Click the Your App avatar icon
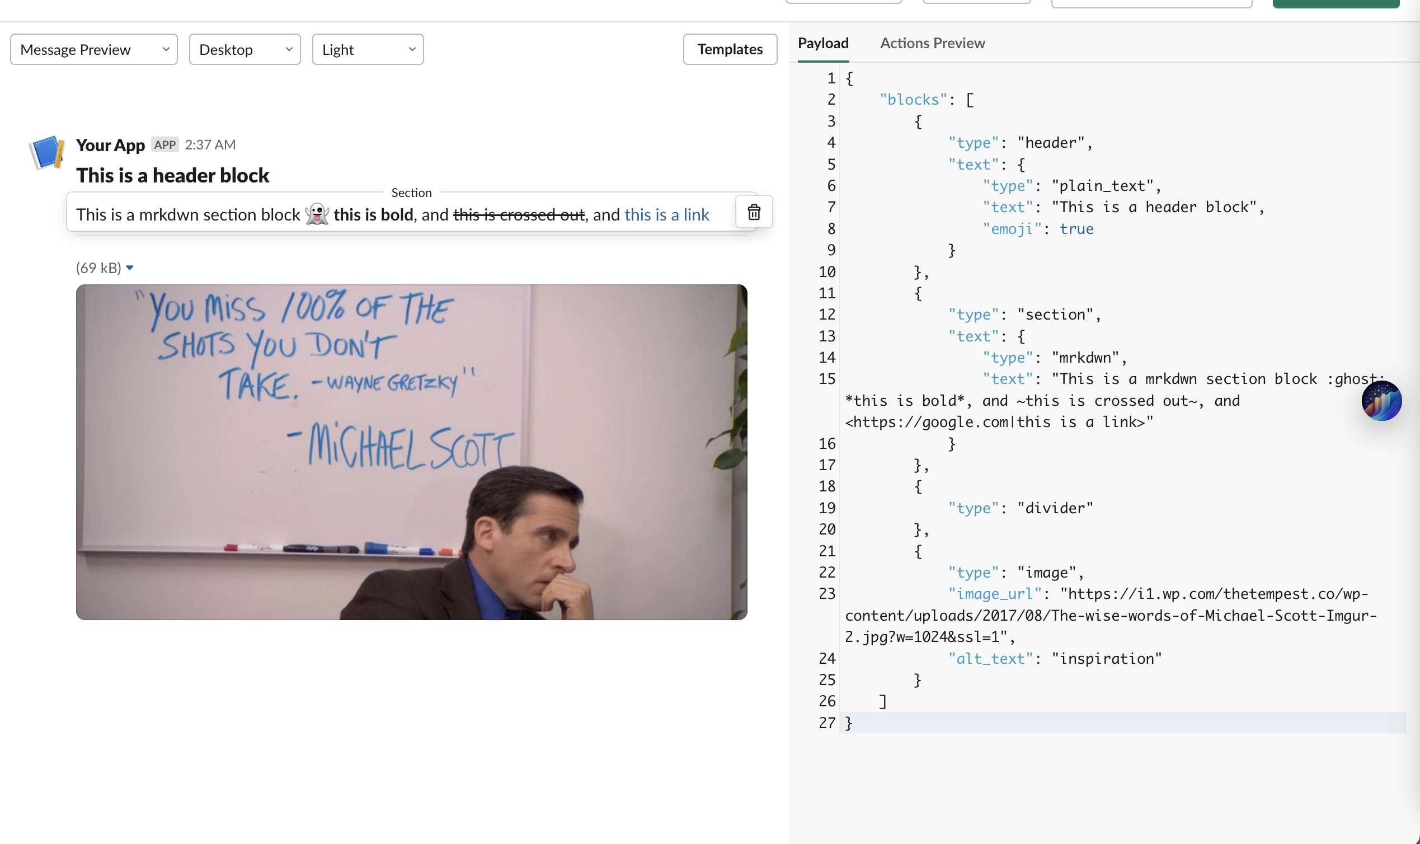The height and width of the screenshot is (844, 1420). coord(46,152)
